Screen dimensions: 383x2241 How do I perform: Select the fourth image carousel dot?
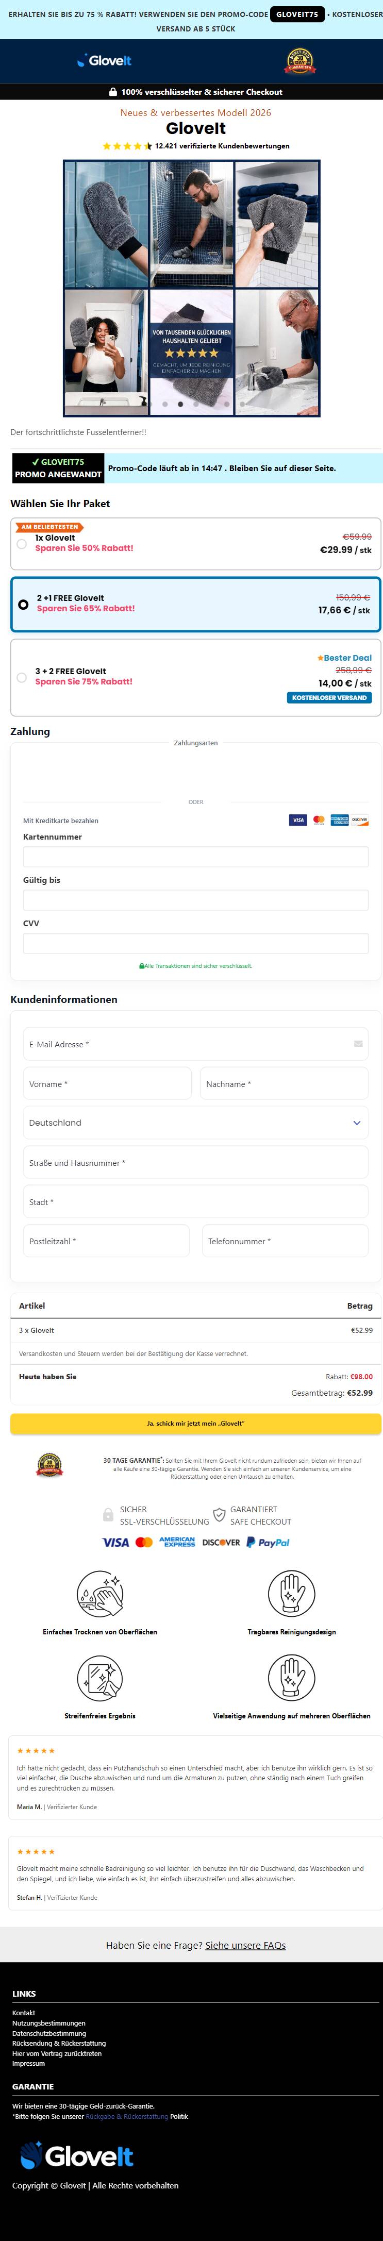[196, 404]
